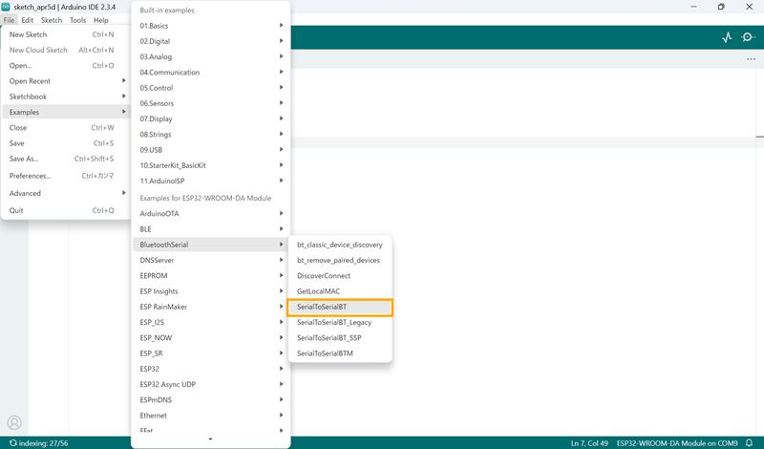The image size is (764, 449).
Task: Choose Open... in the File menu
Action: click(65, 65)
